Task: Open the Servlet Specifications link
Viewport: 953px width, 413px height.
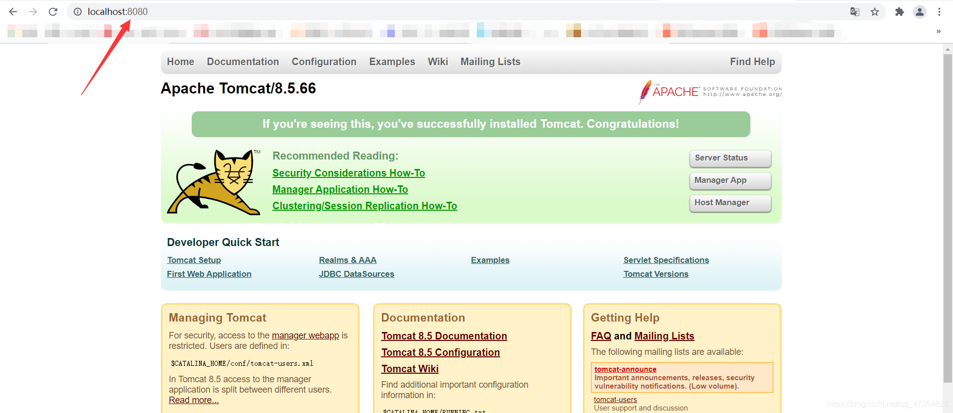Action: tap(666, 260)
